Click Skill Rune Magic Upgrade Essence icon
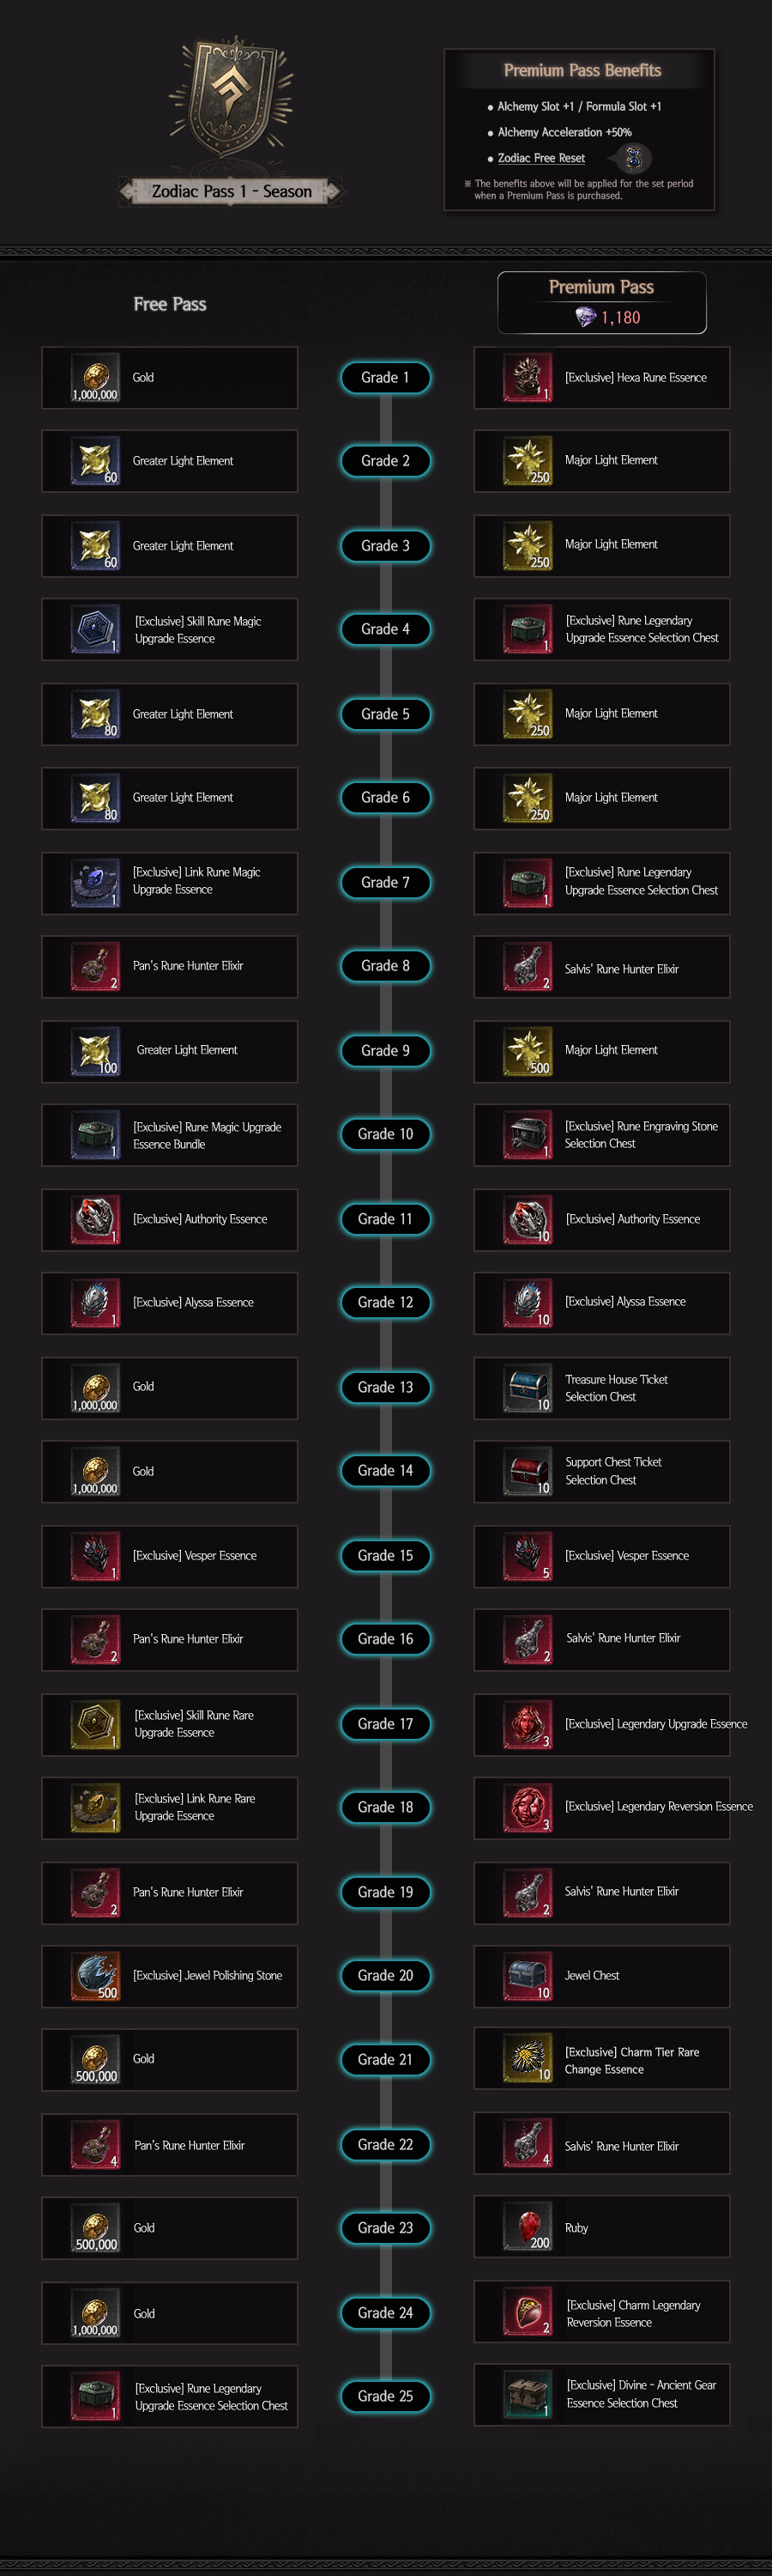This screenshot has height=2576, width=772. [96, 629]
